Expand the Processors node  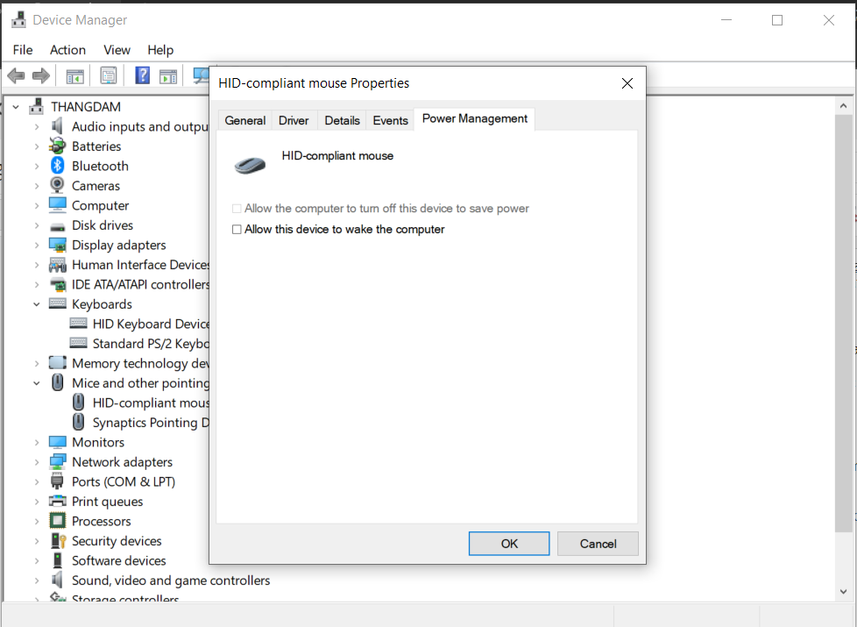click(x=37, y=522)
